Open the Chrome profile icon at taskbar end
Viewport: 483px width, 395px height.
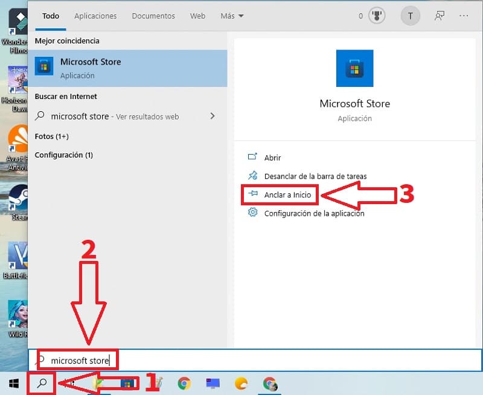[270, 384]
